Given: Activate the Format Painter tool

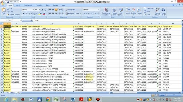Looking at the screenshot, I should click(x=13, y=14).
